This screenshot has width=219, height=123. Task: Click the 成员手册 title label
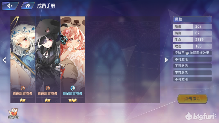coord(46,6)
